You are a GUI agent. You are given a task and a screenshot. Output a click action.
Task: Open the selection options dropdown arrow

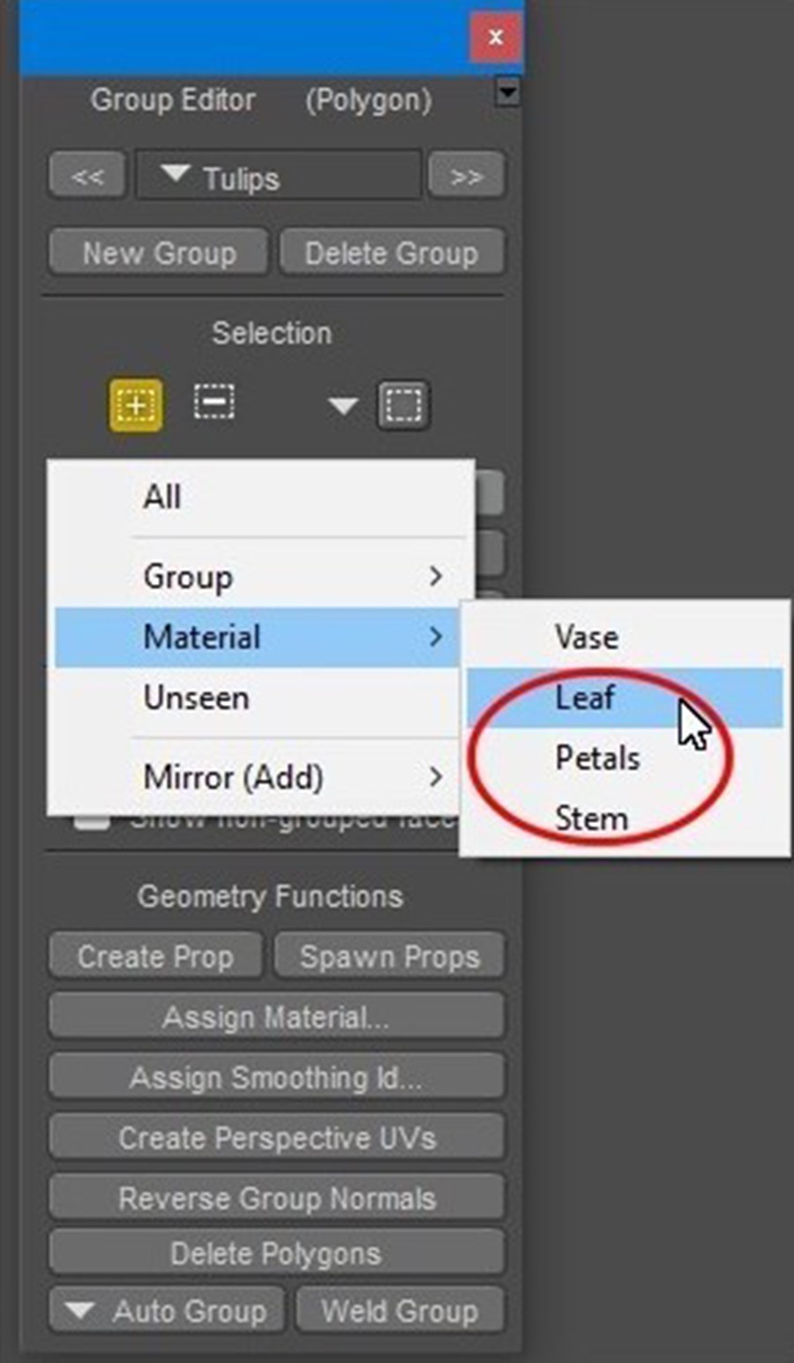pos(342,406)
